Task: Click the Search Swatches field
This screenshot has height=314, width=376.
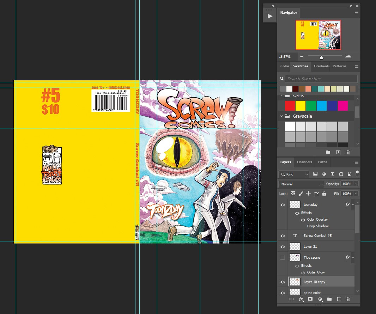Action: coord(321,79)
